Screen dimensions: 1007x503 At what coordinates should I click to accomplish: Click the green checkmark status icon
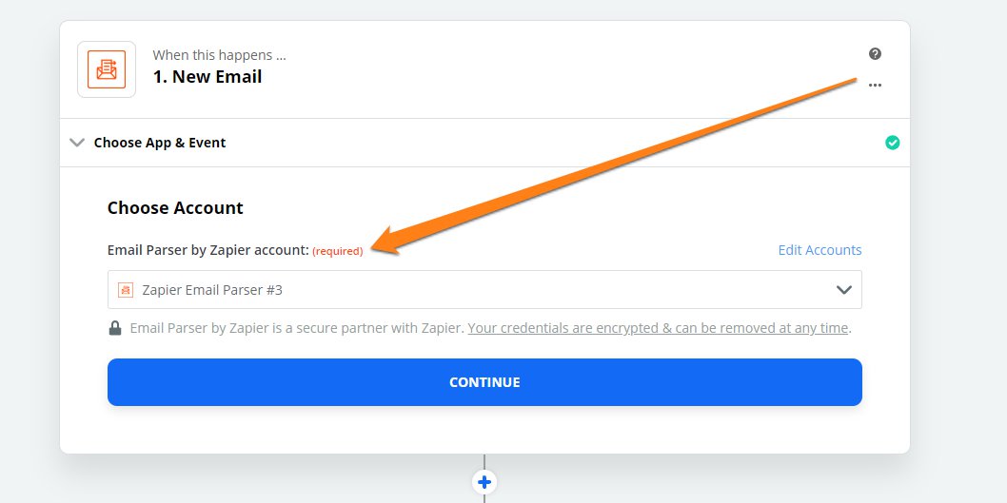(x=892, y=143)
